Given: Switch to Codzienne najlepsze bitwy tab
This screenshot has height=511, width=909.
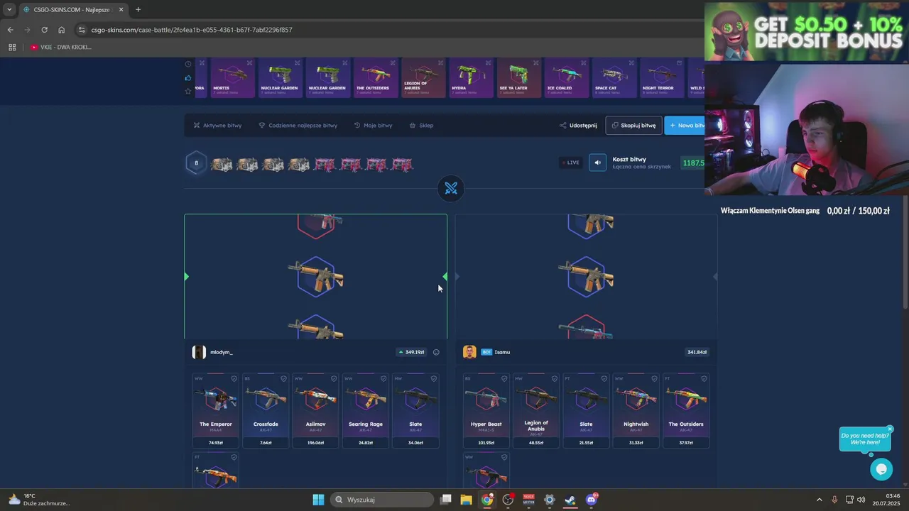Looking at the screenshot, I should point(298,126).
